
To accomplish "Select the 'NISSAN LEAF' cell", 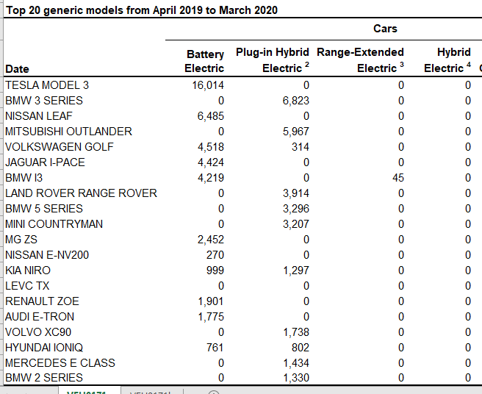I will coord(39,116).
